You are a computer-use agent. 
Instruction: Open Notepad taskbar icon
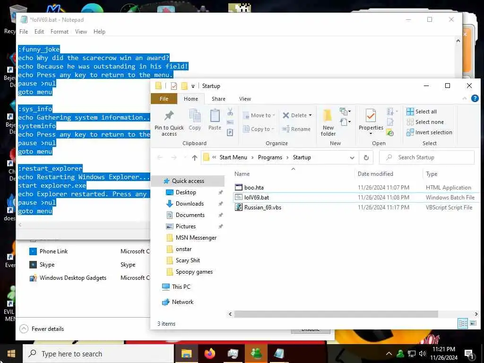(x=279, y=354)
